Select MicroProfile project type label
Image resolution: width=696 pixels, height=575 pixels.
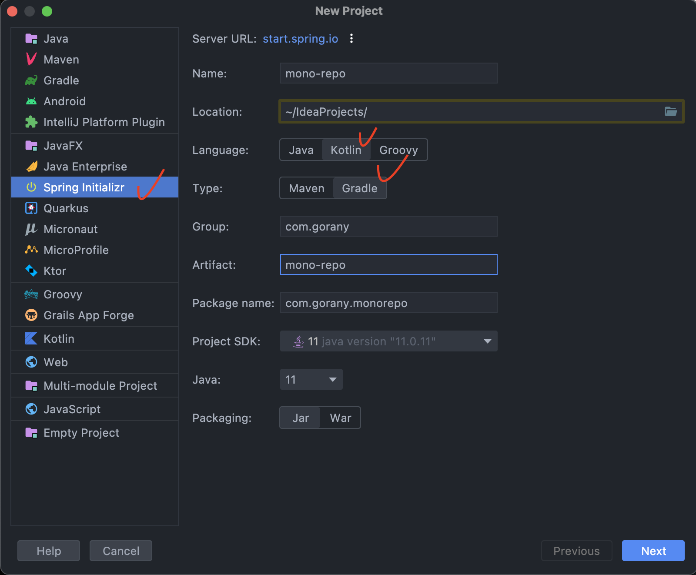click(x=76, y=250)
